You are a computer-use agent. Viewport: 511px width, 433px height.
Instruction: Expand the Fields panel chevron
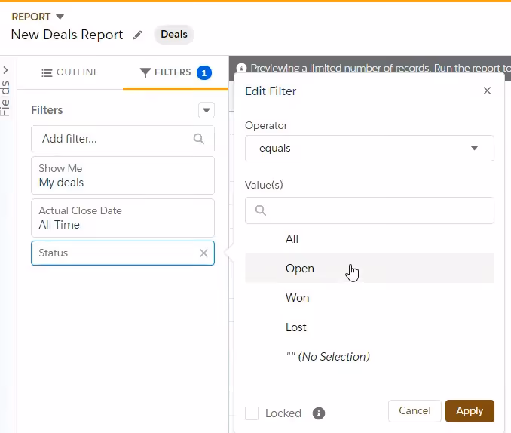pyautogui.click(x=5, y=70)
